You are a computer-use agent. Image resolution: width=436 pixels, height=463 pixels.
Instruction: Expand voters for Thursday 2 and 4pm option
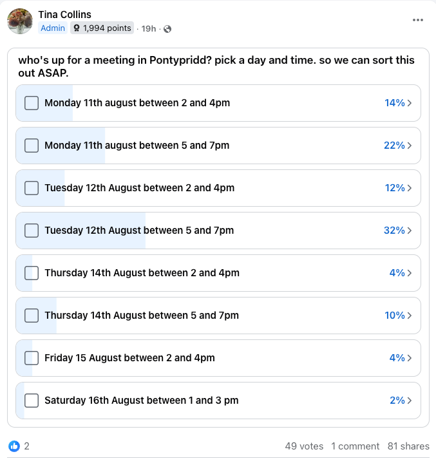coord(410,273)
